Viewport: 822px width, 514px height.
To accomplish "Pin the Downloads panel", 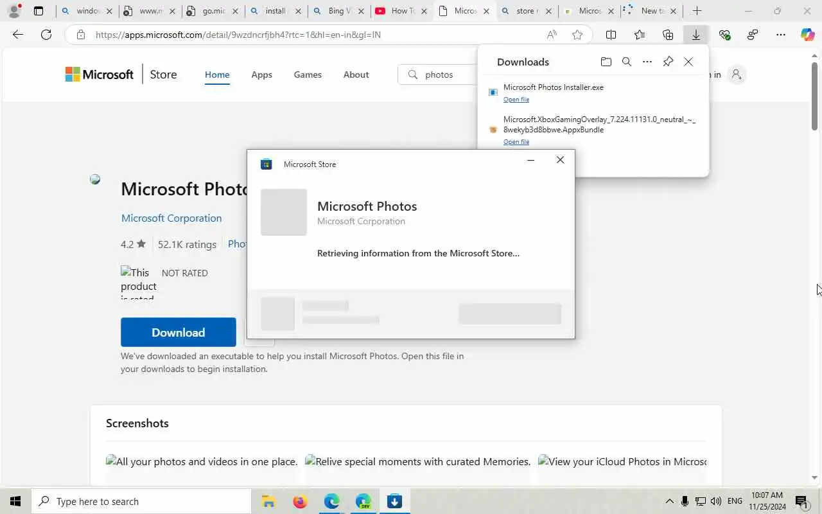I will (668, 62).
